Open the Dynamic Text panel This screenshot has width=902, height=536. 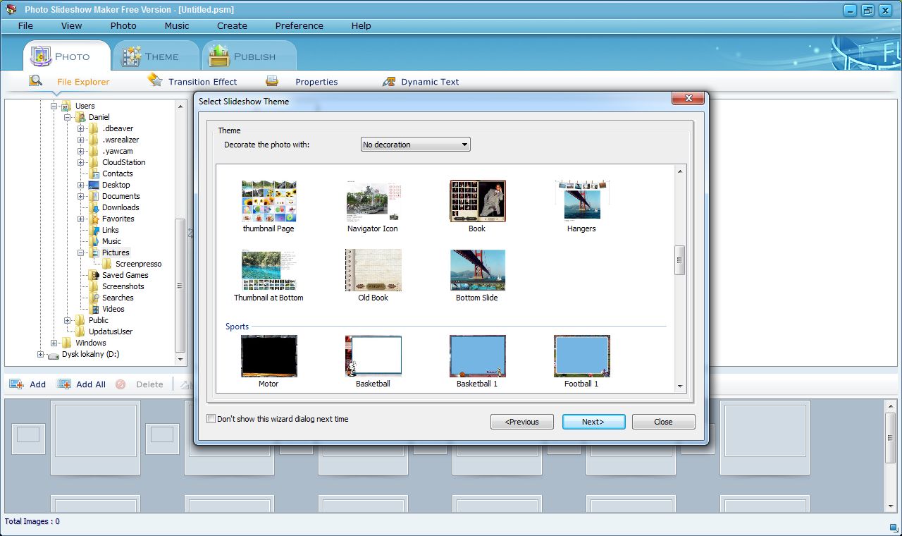pyautogui.click(x=430, y=82)
